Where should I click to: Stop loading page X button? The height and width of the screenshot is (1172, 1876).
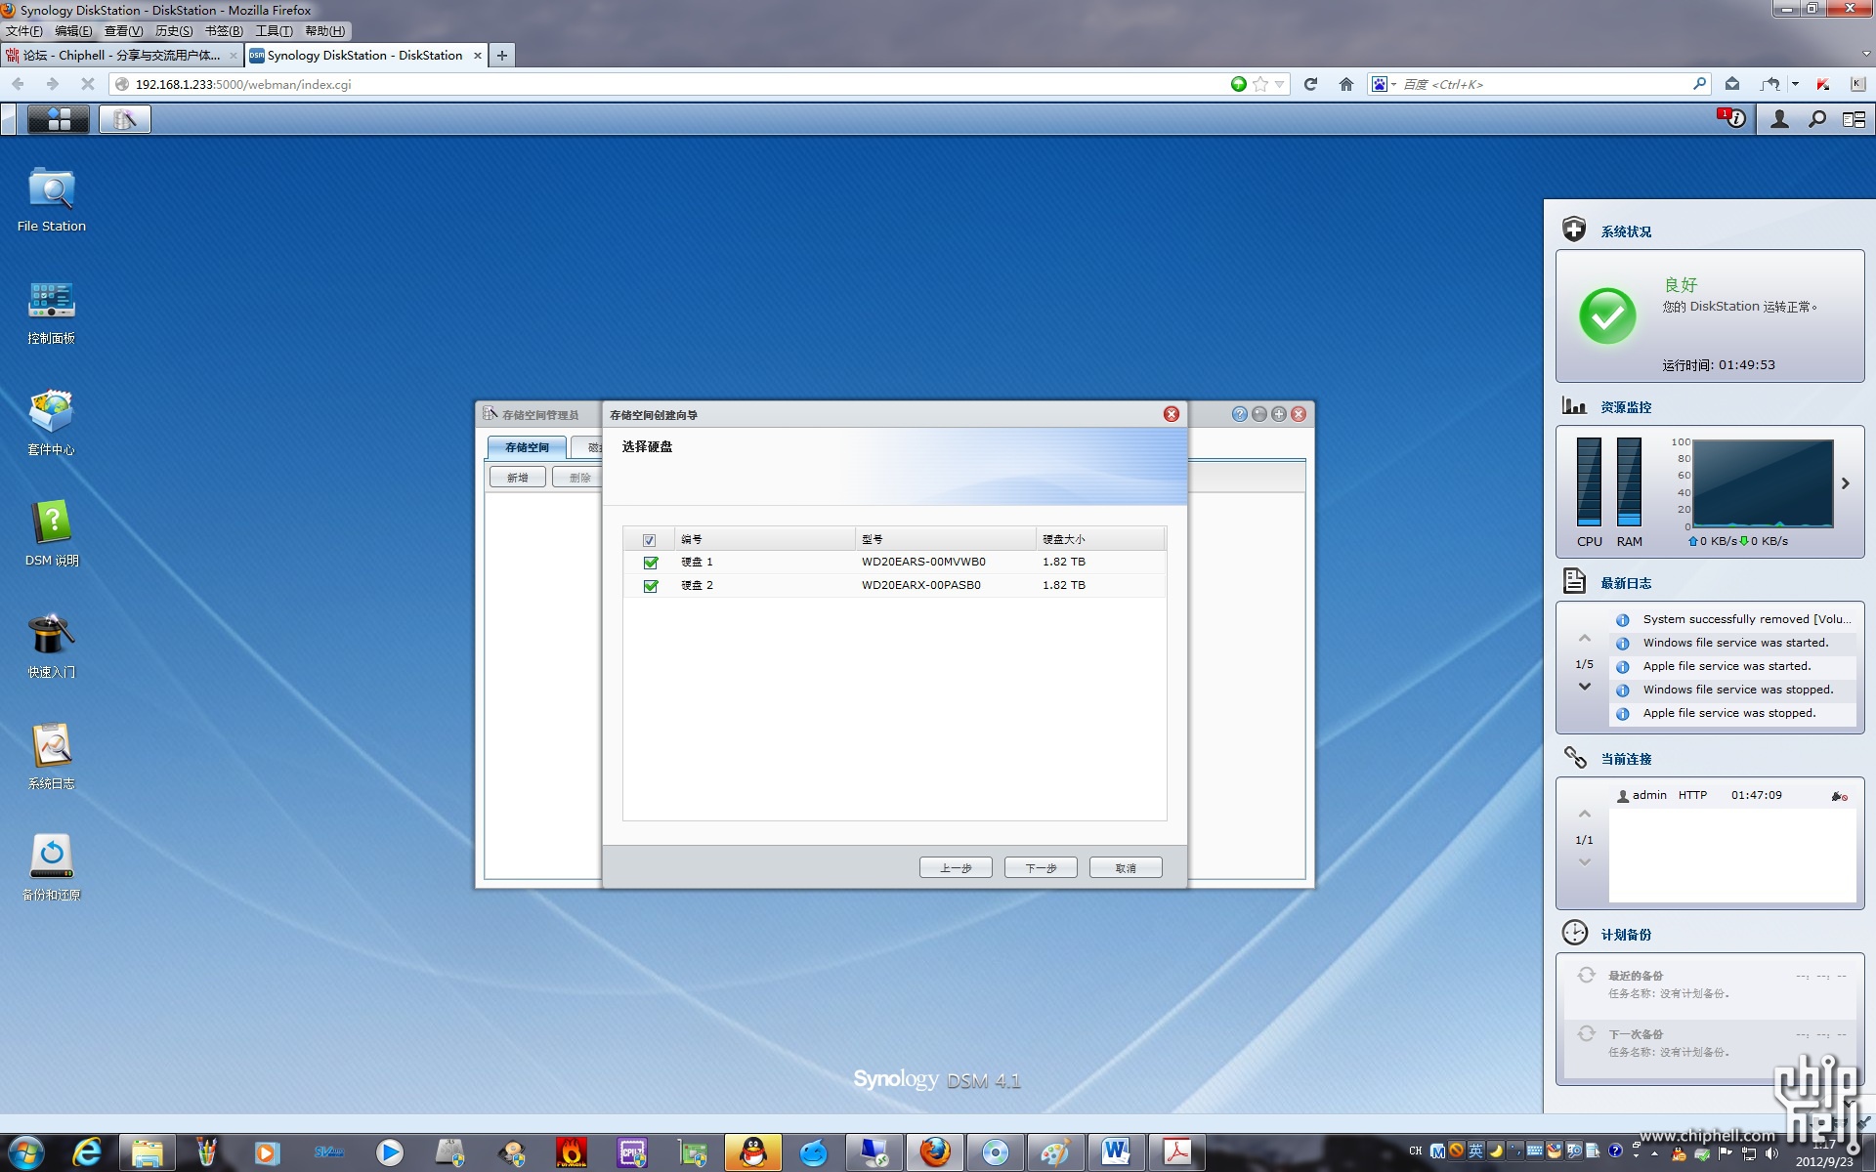click(87, 84)
